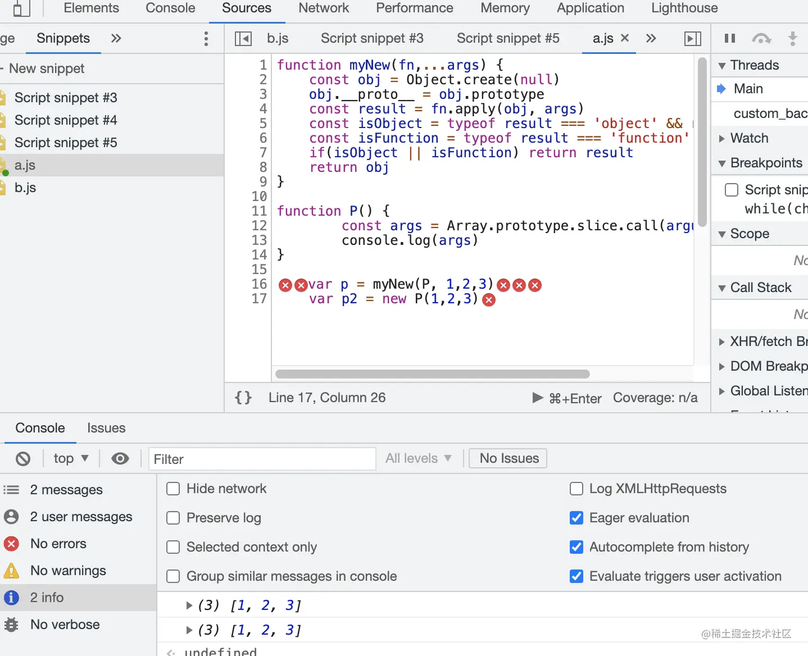808x656 pixels.
Task: Enable Preserve log checkbox
Action: click(173, 518)
